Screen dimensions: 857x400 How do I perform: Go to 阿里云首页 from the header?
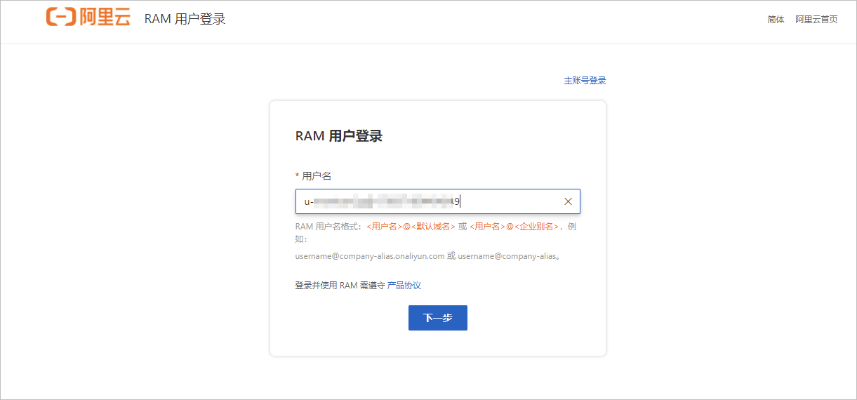(x=816, y=20)
